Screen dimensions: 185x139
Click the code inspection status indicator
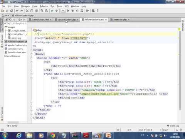179,29
